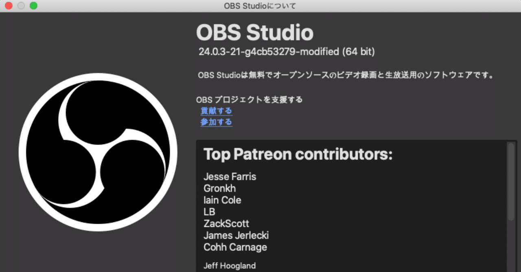Click the OBS Studio title heading
The height and width of the screenshot is (272, 521).
(x=255, y=33)
